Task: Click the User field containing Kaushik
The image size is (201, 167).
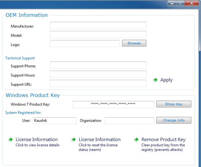Action: tap(55, 121)
